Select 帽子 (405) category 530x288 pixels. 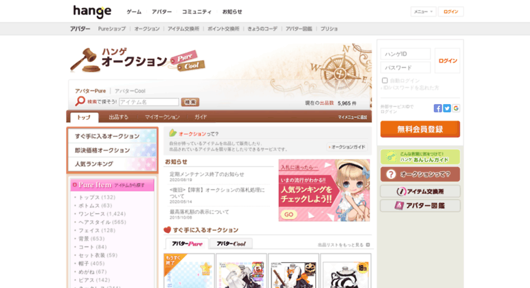(91, 263)
